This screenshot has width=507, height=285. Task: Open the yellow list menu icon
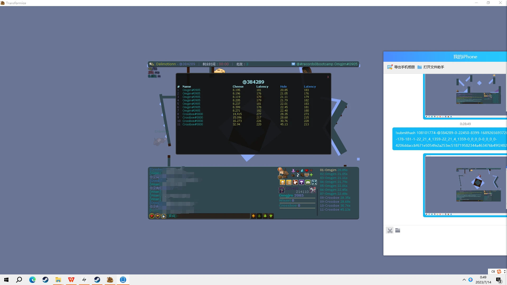[x=289, y=182]
